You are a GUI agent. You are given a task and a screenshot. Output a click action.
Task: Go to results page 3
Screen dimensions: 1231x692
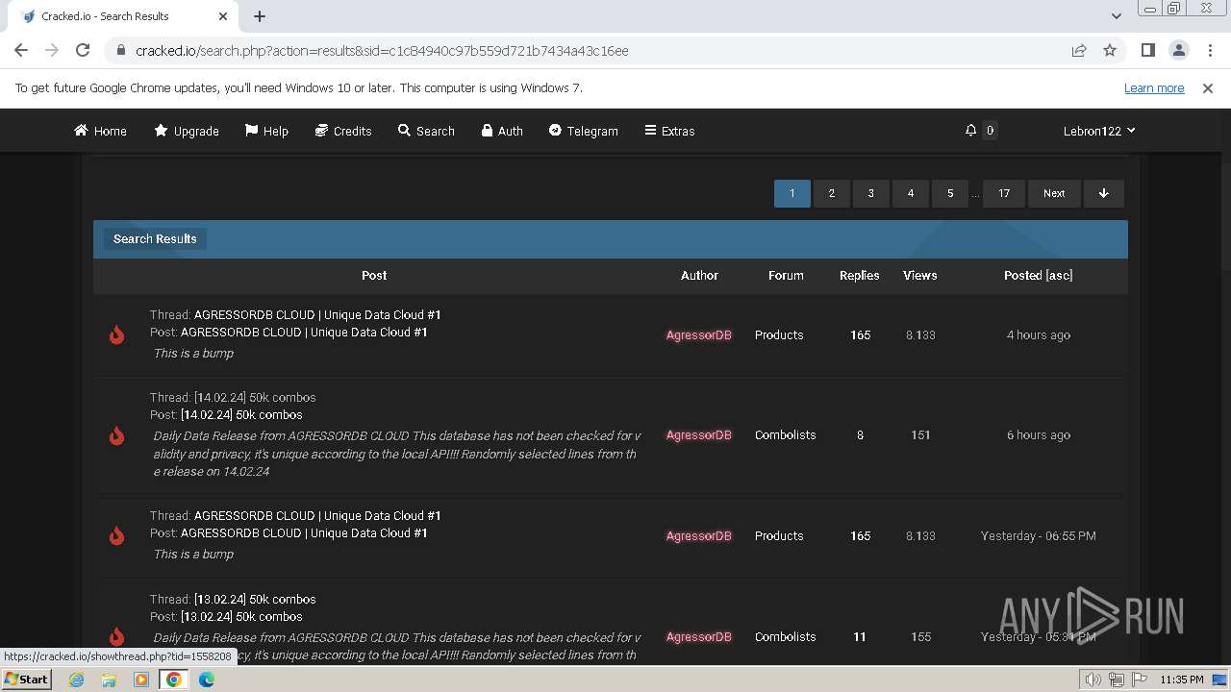(x=871, y=193)
